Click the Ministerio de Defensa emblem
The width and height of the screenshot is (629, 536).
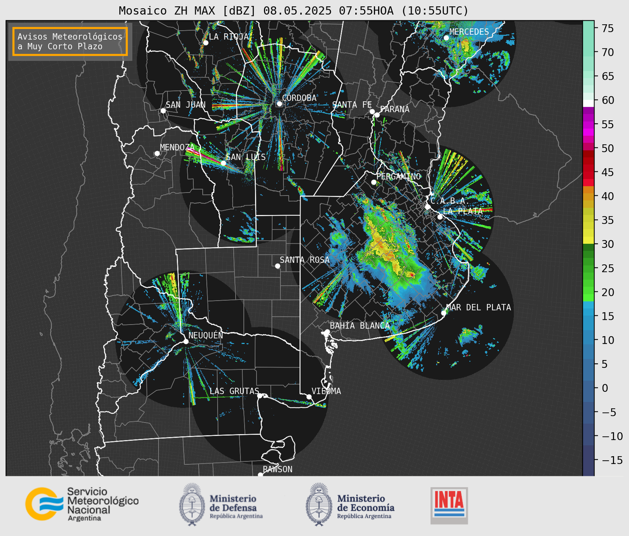[192, 504]
